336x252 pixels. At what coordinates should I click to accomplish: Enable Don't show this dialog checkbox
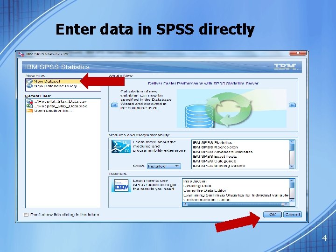[x=26, y=215]
